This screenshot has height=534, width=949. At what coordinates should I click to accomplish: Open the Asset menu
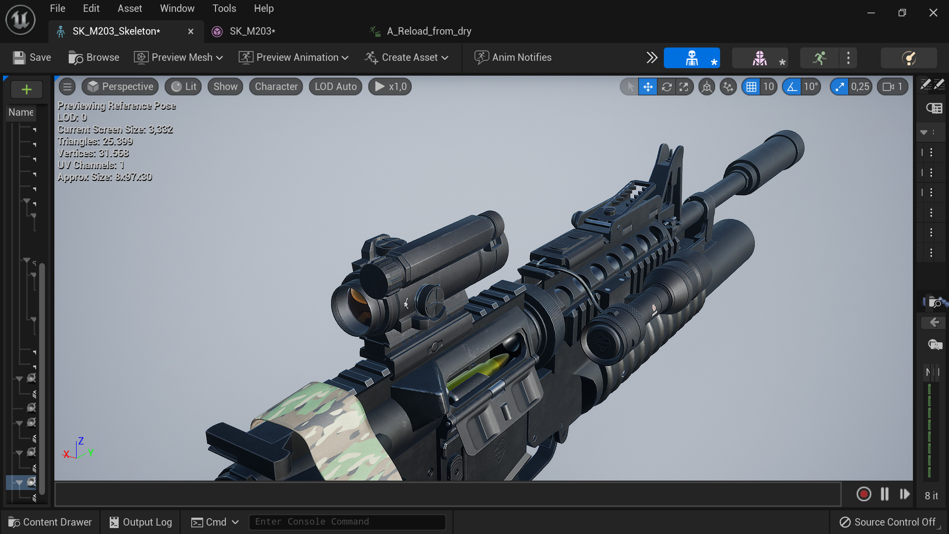coord(129,8)
